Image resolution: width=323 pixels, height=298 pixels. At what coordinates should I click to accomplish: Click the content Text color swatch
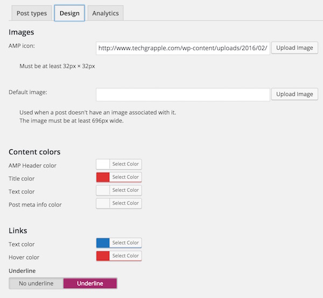(103, 190)
